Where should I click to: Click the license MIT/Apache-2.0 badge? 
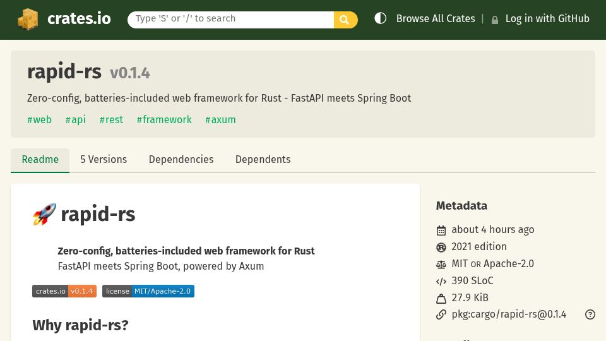(148, 291)
